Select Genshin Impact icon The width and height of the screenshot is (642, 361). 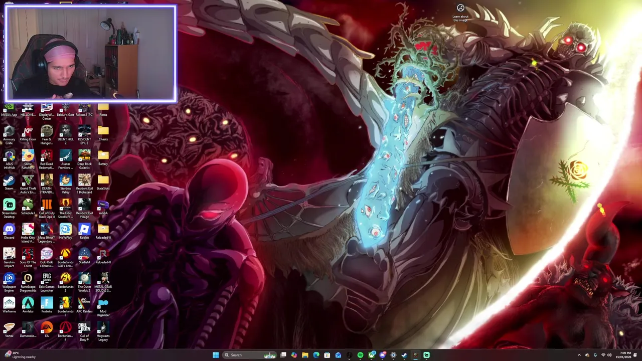click(x=9, y=258)
